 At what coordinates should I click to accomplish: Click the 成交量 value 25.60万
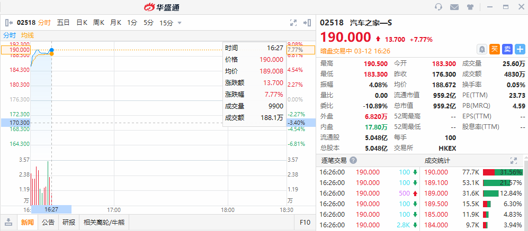(514, 63)
